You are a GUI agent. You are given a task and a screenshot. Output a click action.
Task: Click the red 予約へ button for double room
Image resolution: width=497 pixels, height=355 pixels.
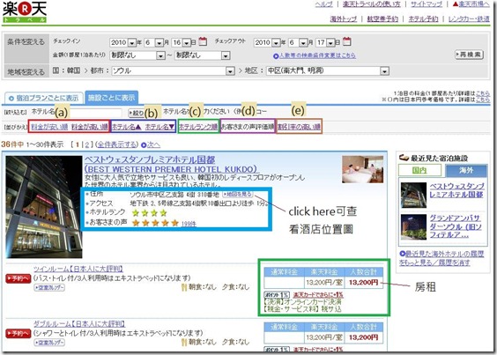pos(19,334)
